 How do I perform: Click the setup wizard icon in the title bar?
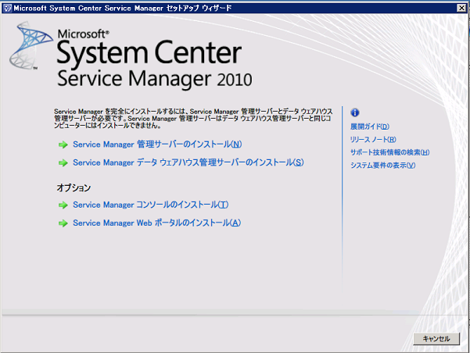coord(7,7)
